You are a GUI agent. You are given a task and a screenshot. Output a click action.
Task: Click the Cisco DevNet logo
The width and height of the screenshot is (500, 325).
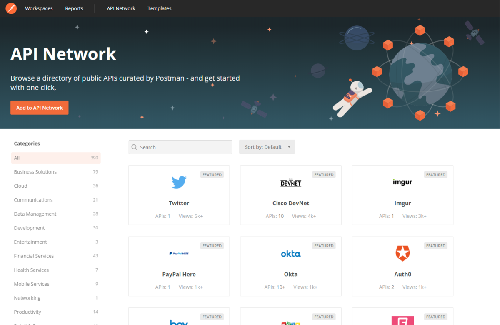click(291, 182)
